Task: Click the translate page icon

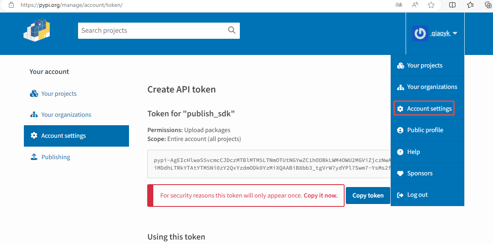Action: (399, 5)
